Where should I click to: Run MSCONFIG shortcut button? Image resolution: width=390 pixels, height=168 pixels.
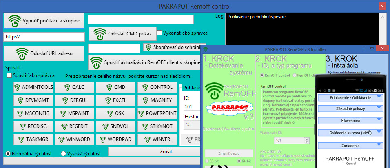click(x=33, y=113)
